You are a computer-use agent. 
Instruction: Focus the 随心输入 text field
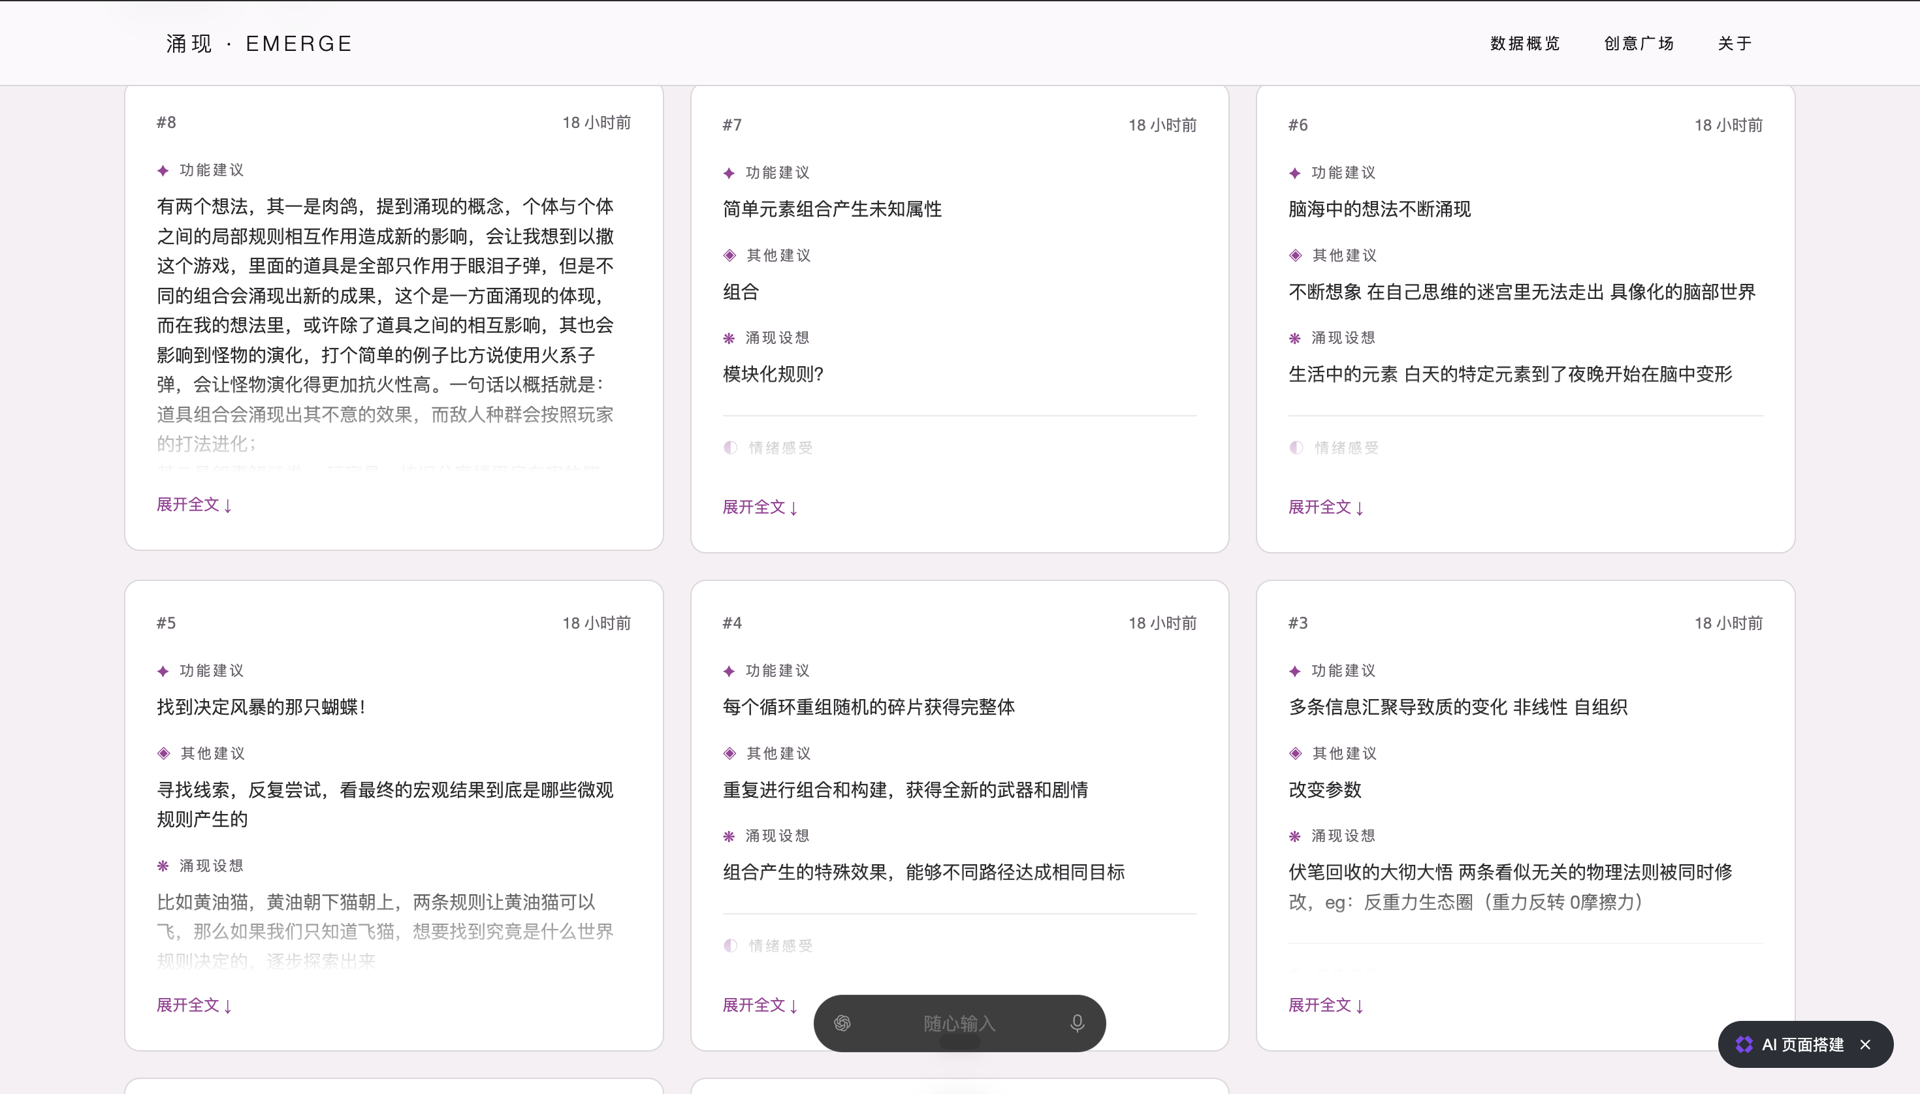[x=959, y=1024]
